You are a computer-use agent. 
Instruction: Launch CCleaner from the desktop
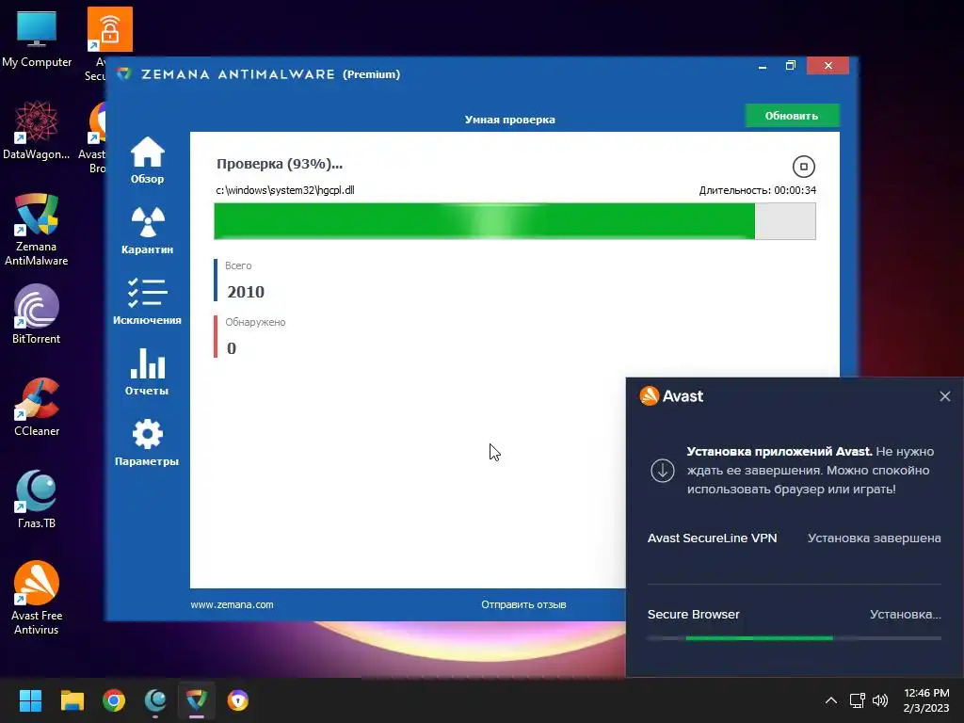[37, 407]
